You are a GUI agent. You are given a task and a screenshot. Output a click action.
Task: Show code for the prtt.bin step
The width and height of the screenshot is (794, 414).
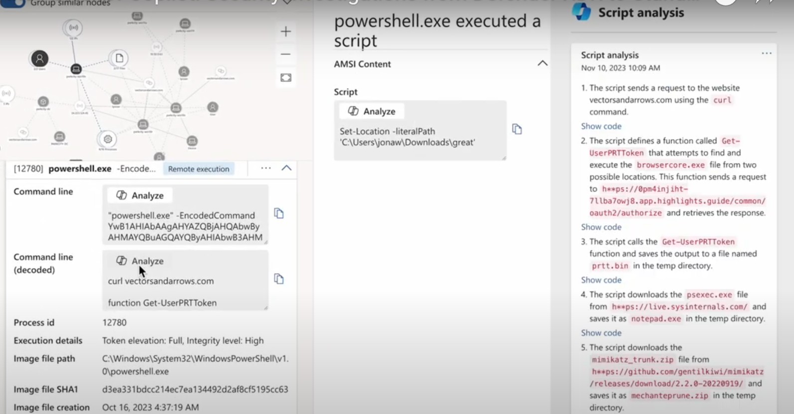pyautogui.click(x=601, y=280)
